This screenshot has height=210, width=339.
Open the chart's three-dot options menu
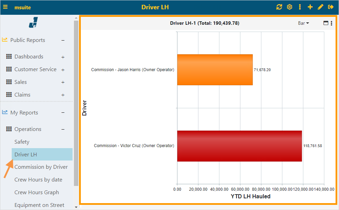coord(332,23)
